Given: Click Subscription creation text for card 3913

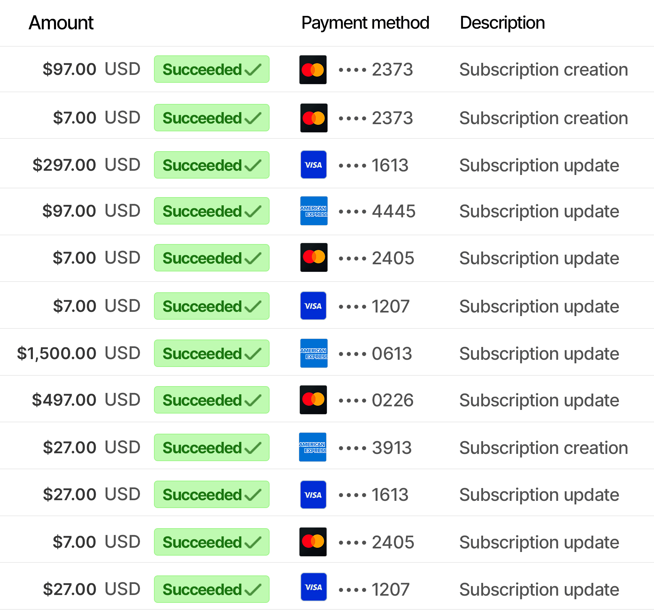Looking at the screenshot, I should (543, 448).
